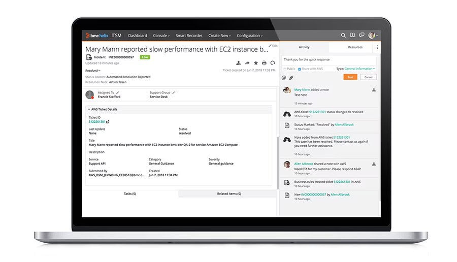Image resolution: width=457 pixels, height=262 pixels.
Task: Click the incident title heading
Action: click(x=177, y=49)
